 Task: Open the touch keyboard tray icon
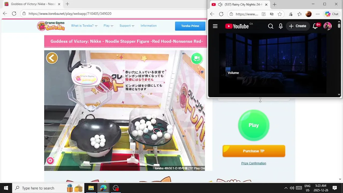(299, 188)
